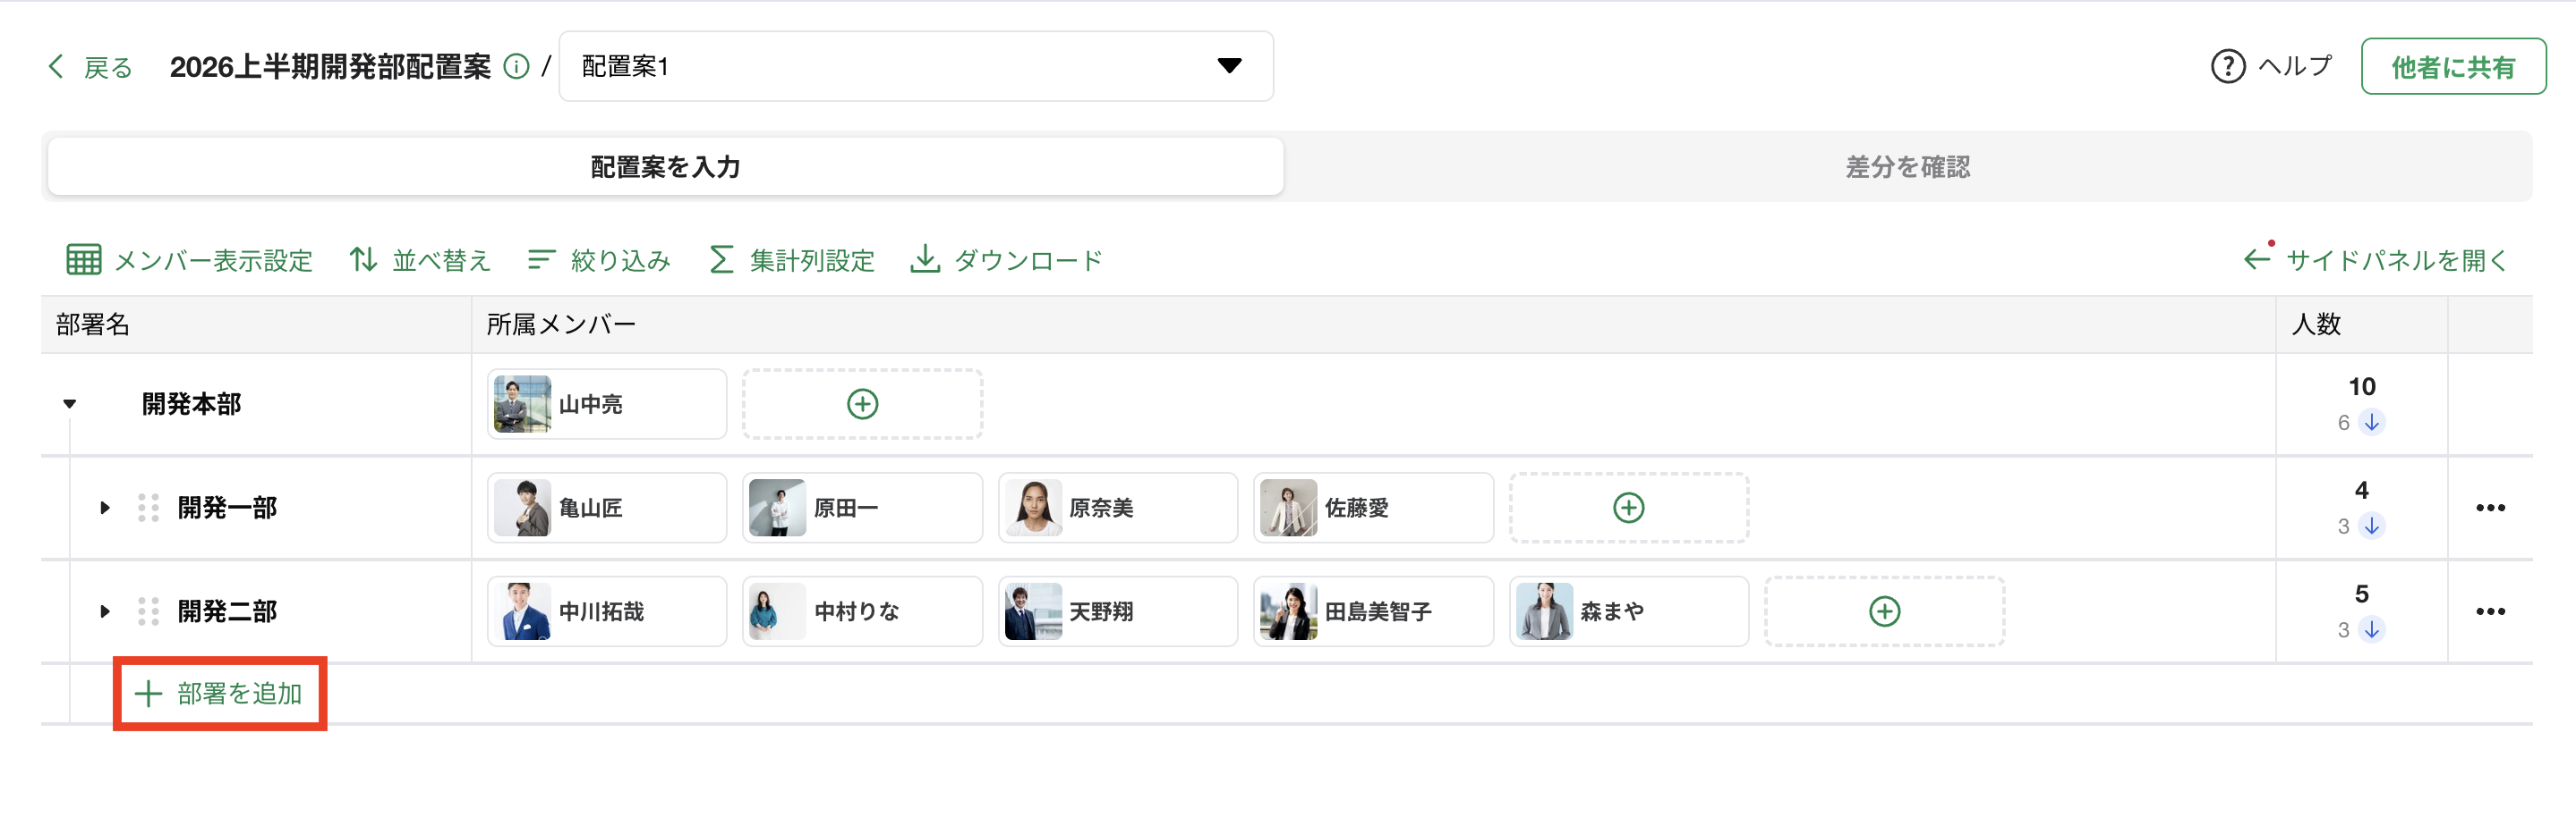This screenshot has width=2576, height=817.
Task: Add a member to 開発本部 row
Action: tap(862, 405)
